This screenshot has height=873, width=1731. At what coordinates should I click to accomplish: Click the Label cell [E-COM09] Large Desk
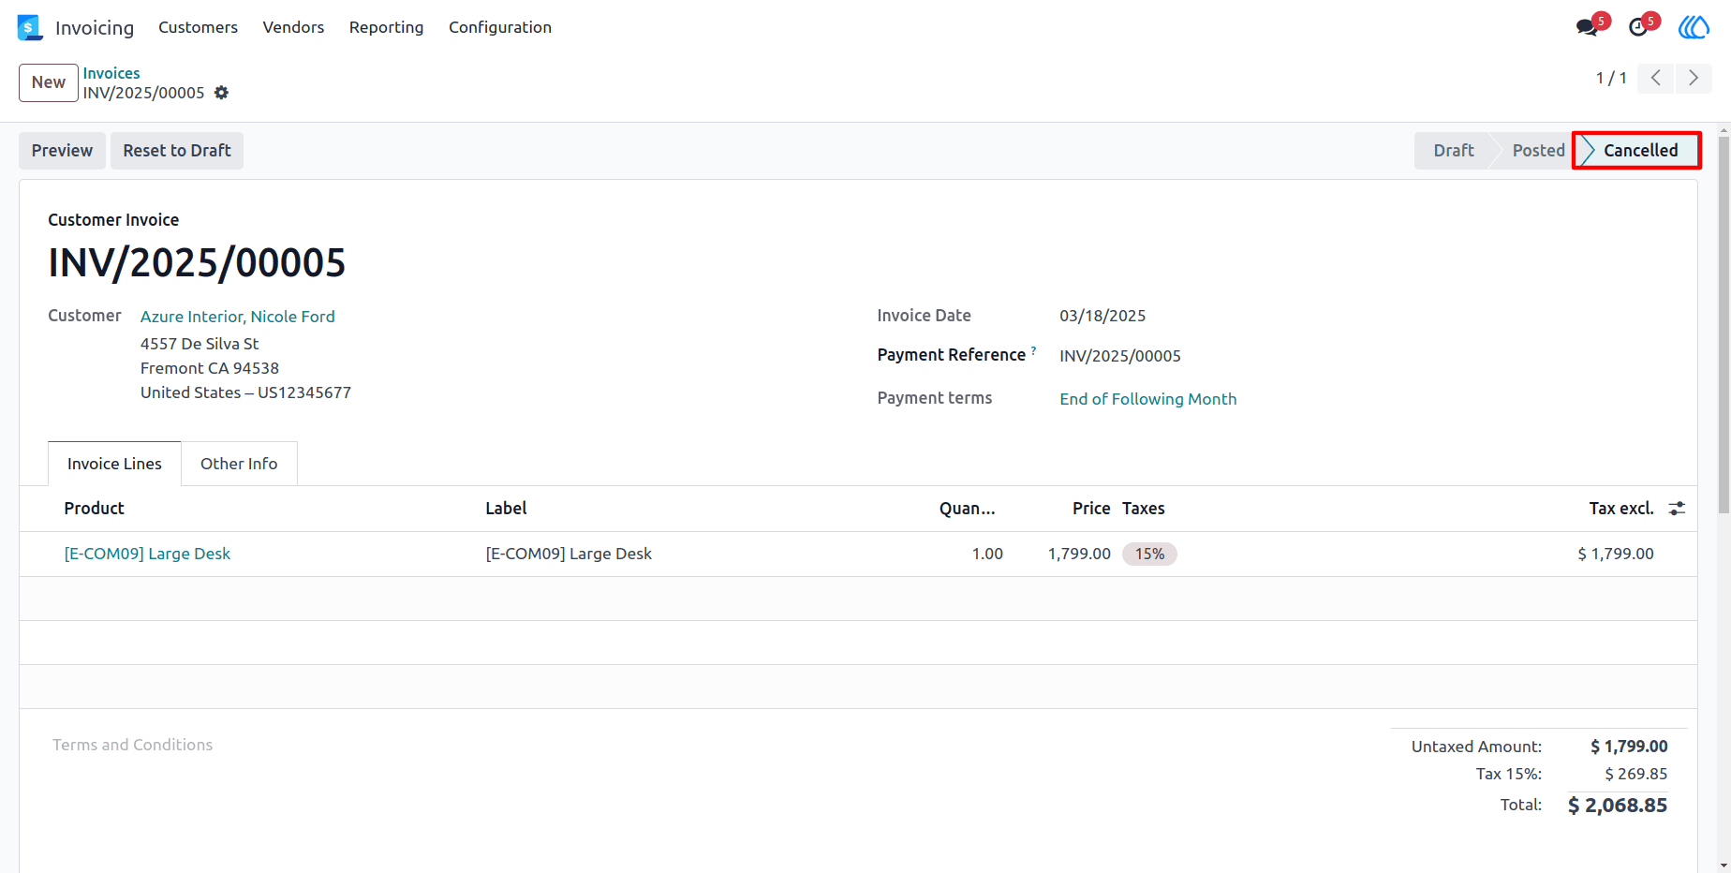569,554
